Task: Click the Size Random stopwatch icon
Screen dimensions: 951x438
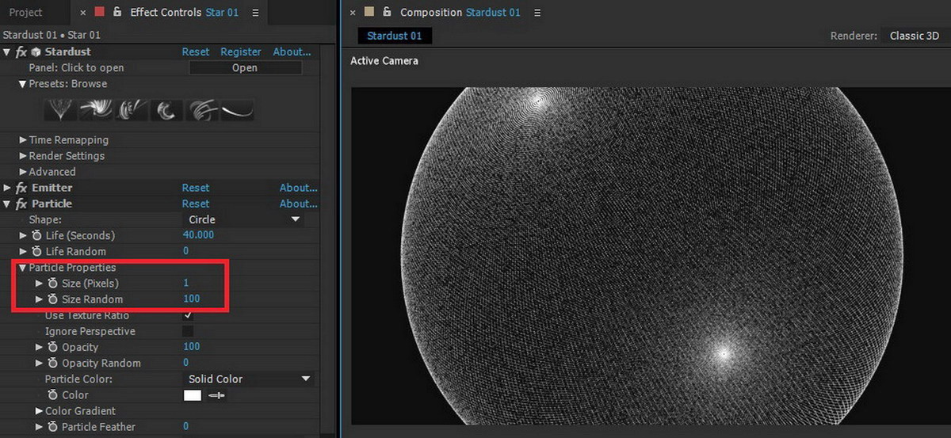Action: point(52,299)
